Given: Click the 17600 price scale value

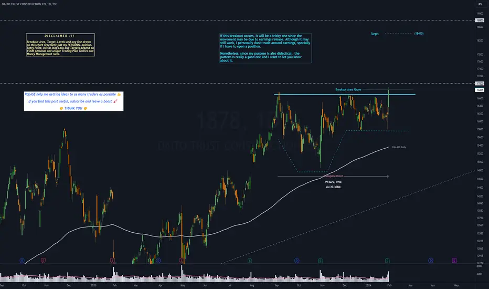Looking at the screenshot, I should (480, 61).
